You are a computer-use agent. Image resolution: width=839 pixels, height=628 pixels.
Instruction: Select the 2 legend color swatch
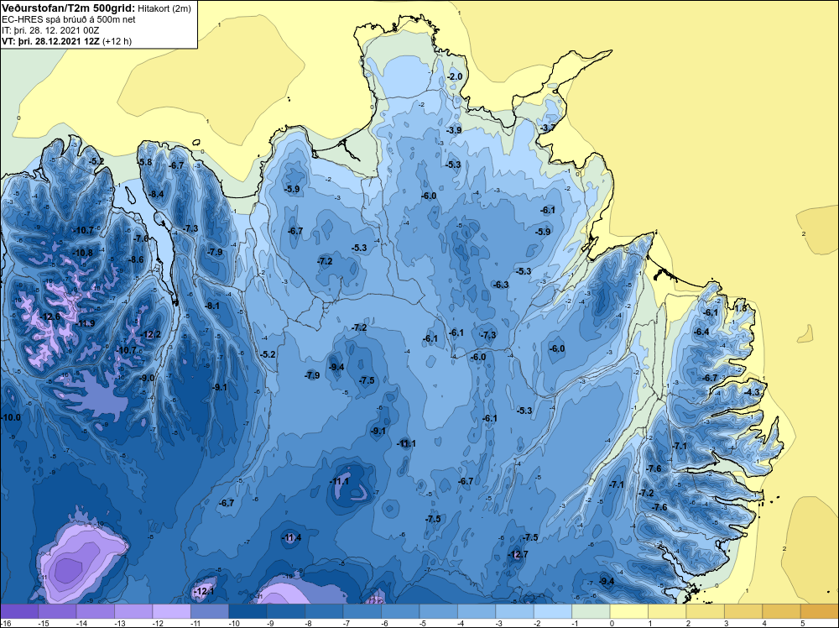705,611
